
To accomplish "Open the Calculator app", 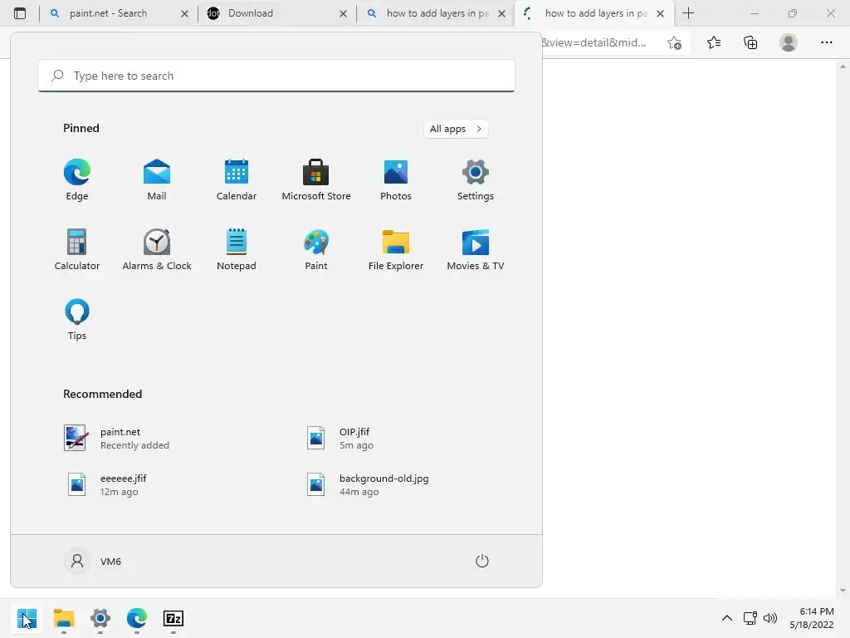I will coord(77,249).
